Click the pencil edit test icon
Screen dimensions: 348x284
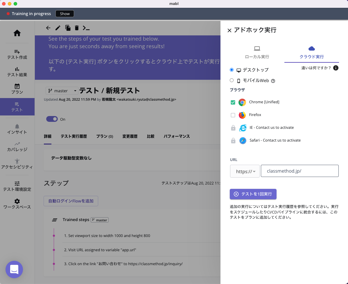(58, 28)
